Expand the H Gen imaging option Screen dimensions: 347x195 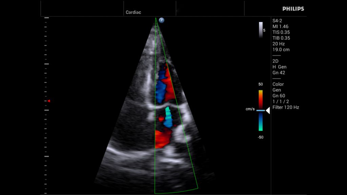(280, 67)
